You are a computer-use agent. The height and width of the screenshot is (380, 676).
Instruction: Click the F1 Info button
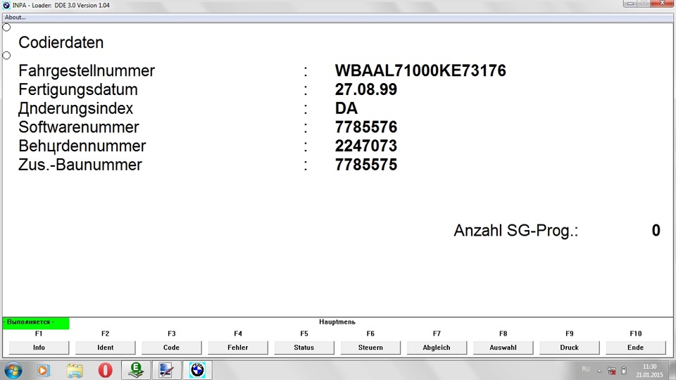(x=39, y=347)
